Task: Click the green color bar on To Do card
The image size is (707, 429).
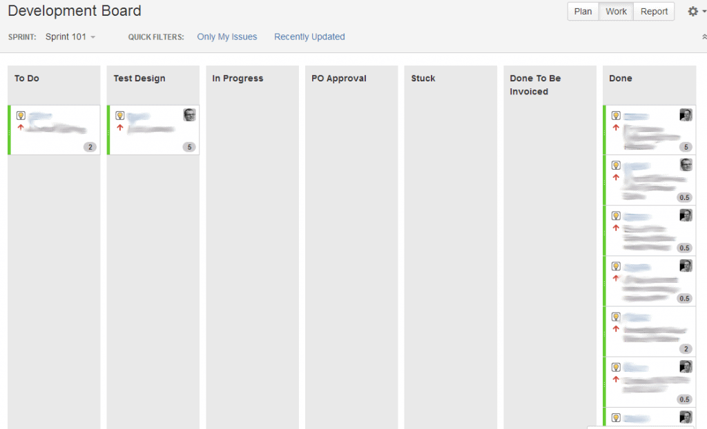Action: [x=10, y=130]
